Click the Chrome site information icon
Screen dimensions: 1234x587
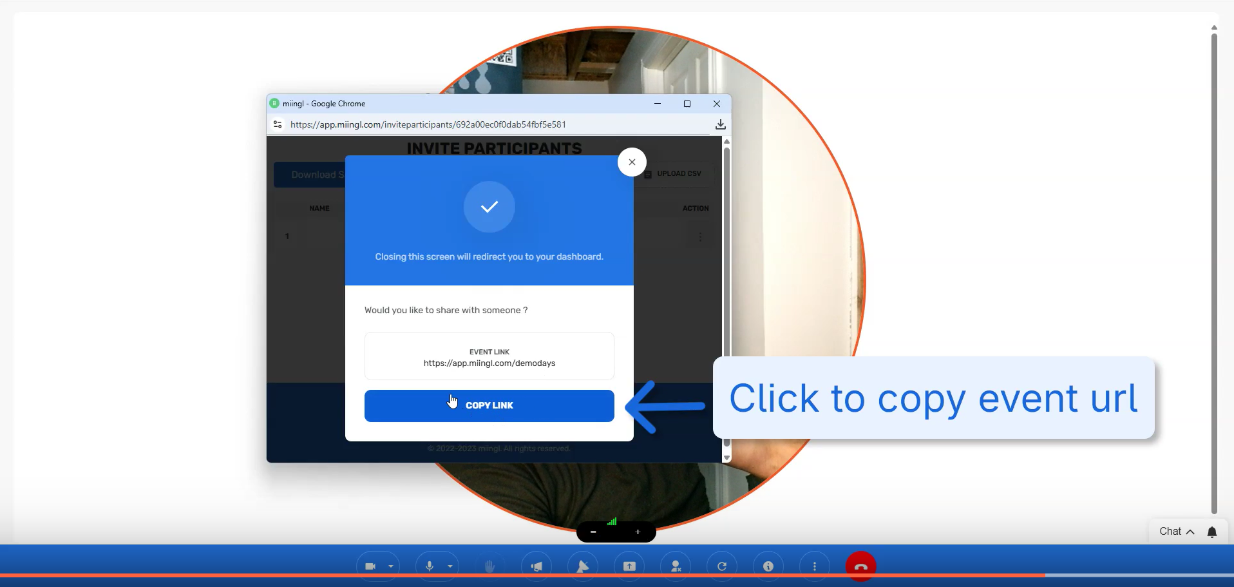point(278,124)
